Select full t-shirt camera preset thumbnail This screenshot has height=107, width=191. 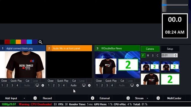tap(150, 79)
